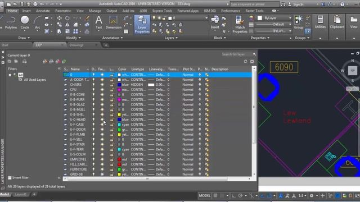
Task: Expand the Annotation panel flyout
Action: pyautogui.click(x=112, y=38)
